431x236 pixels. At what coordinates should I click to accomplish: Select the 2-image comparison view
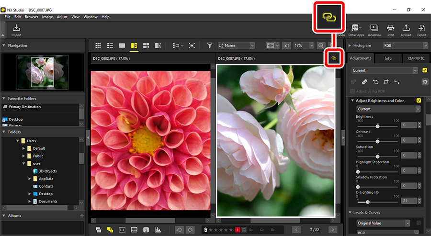click(134, 45)
